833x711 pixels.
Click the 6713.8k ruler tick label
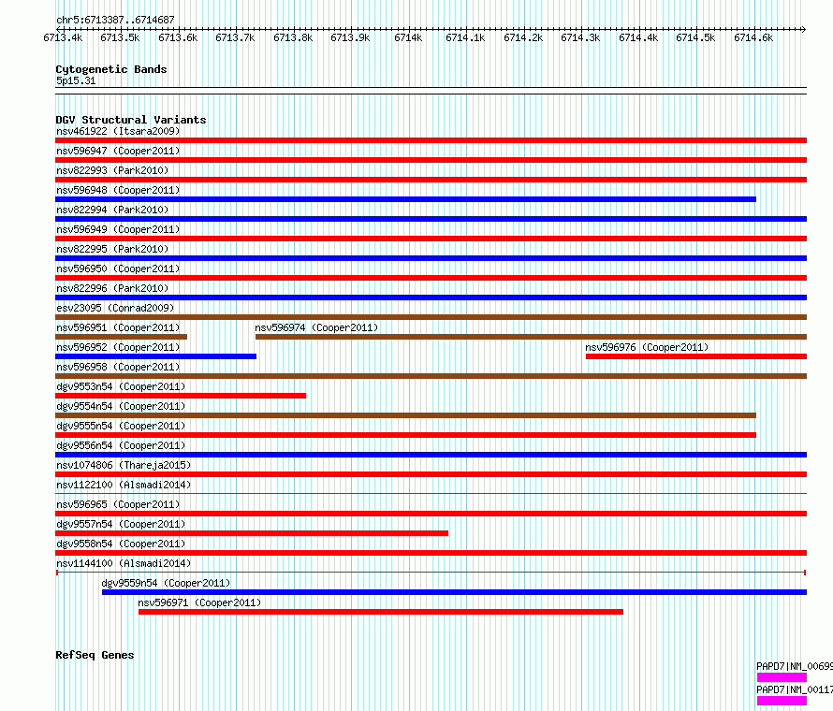(293, 37)
